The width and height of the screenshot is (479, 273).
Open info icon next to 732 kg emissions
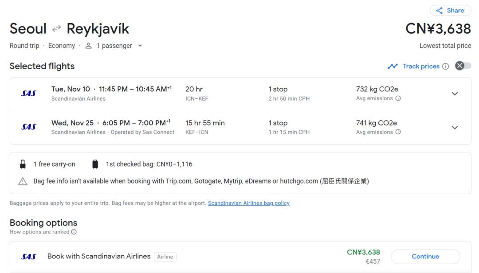[398, 98]
